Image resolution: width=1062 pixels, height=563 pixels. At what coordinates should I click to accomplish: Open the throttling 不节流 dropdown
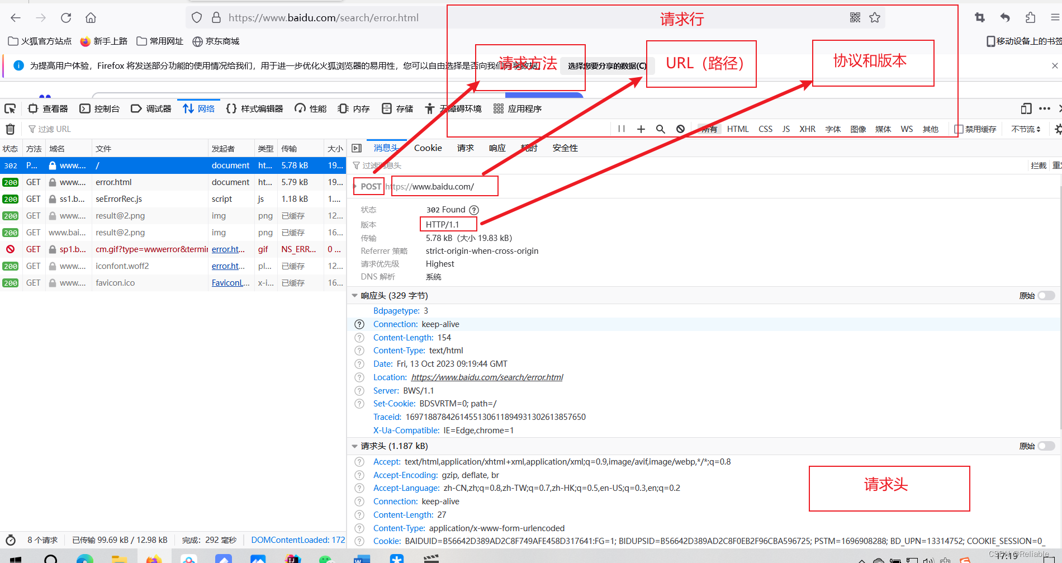coord(1026,129)
